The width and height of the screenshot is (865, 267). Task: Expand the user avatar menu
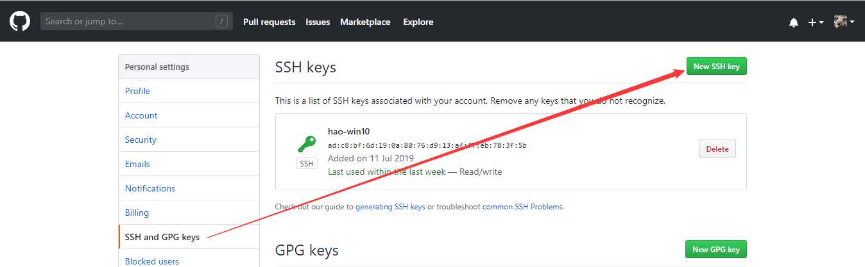[x=844, y=22]
